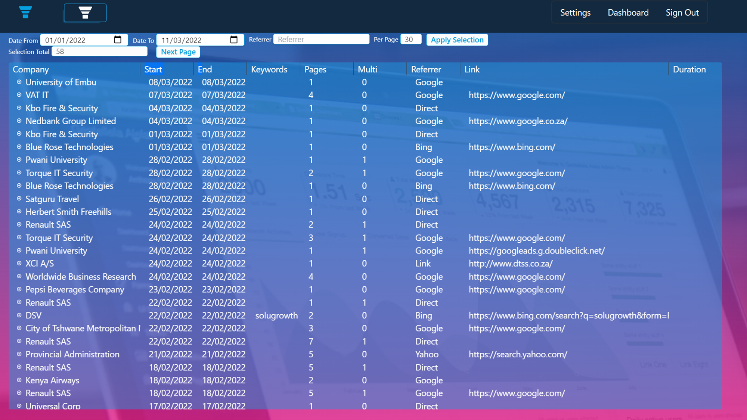The height and width of the screenshot is (420, 747).
Task: Open the https://search.yahoo.com/ link
Action: (x=518, y=354)
